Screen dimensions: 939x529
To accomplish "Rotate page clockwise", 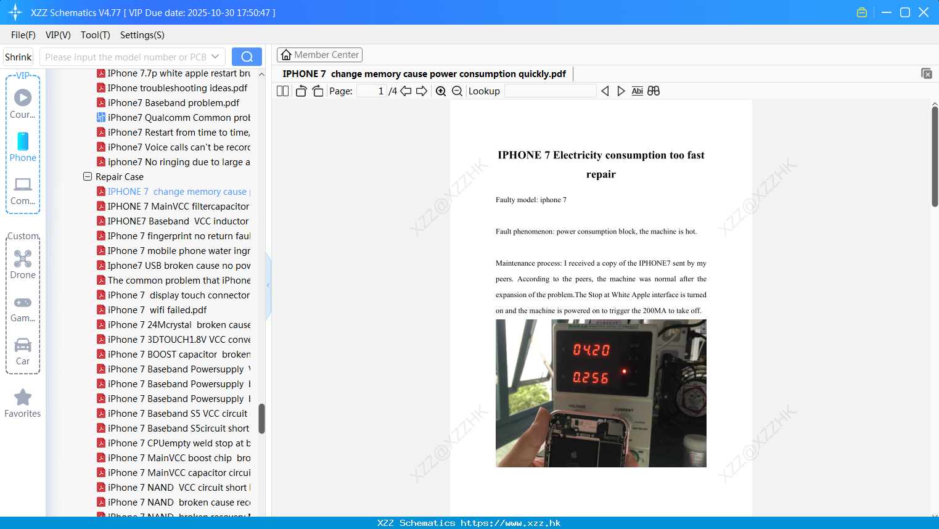I will pos(318,91).
